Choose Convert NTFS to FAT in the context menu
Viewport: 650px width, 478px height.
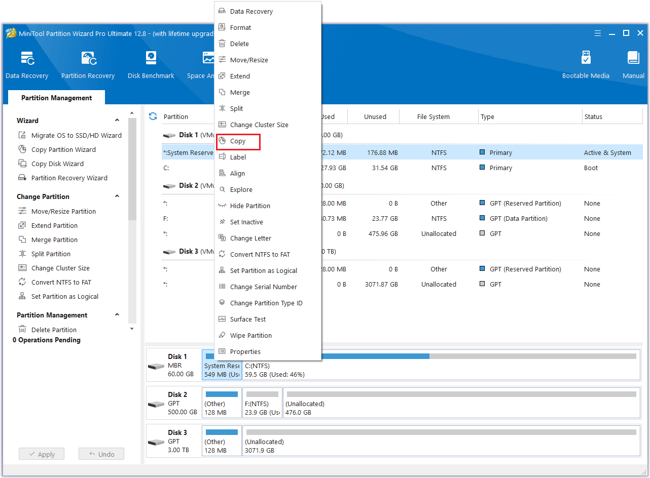[x=268, y=254]
